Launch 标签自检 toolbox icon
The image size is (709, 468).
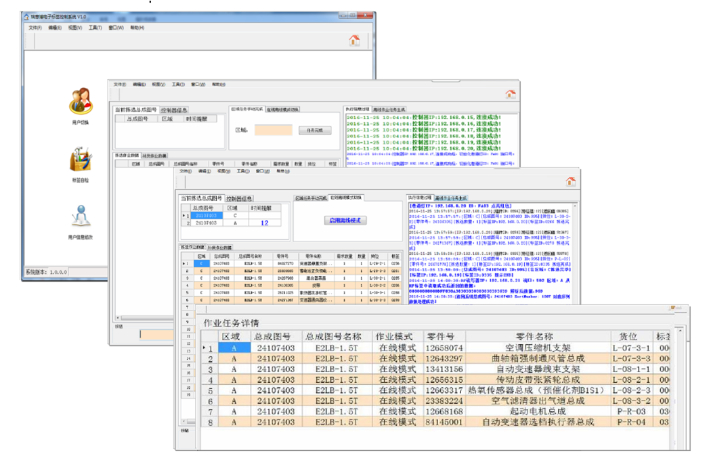click(x=80, y=160)
